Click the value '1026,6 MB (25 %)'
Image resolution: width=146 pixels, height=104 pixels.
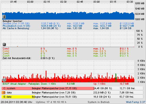click(51, 26)
